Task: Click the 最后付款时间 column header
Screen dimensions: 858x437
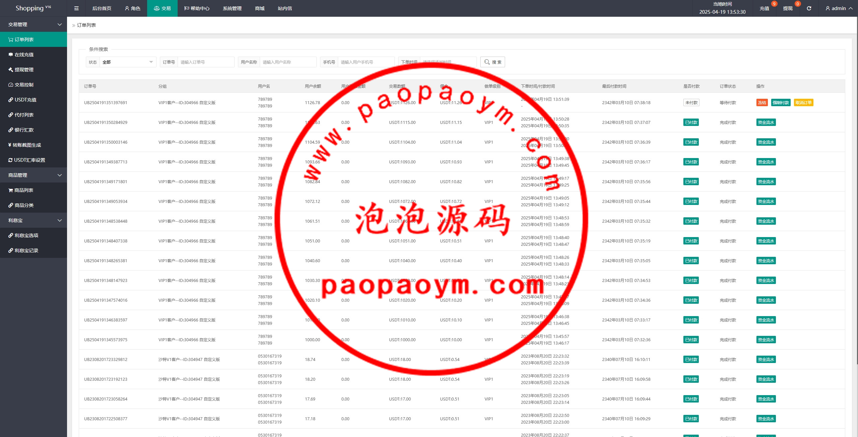Action: coord(614,86)
